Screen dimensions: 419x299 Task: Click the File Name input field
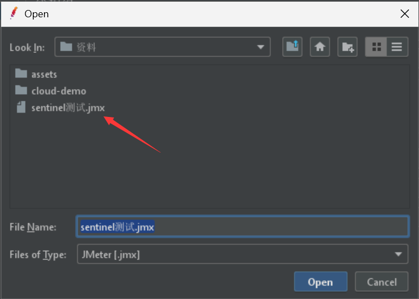click(x=243, y=227)
